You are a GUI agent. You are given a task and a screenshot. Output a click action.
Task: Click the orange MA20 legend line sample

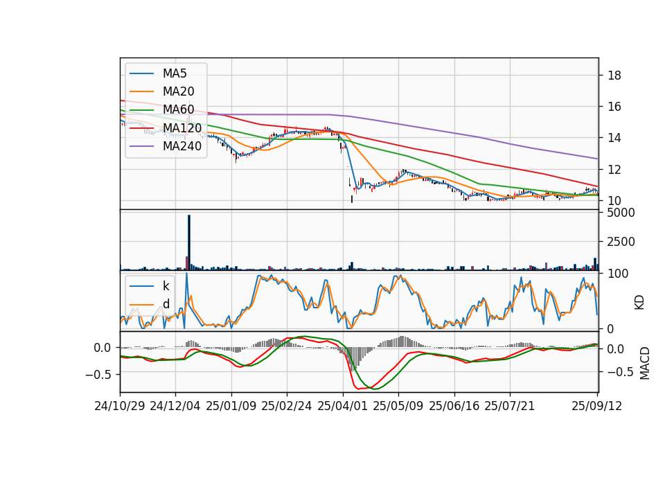coord(141,91)
